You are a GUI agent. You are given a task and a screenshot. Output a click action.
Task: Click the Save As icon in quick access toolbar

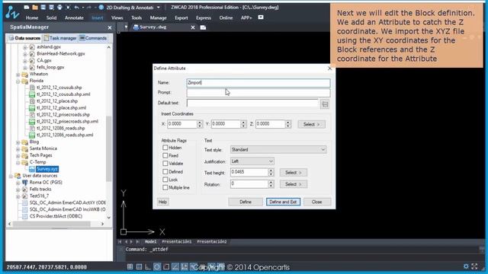pos(51,7)
